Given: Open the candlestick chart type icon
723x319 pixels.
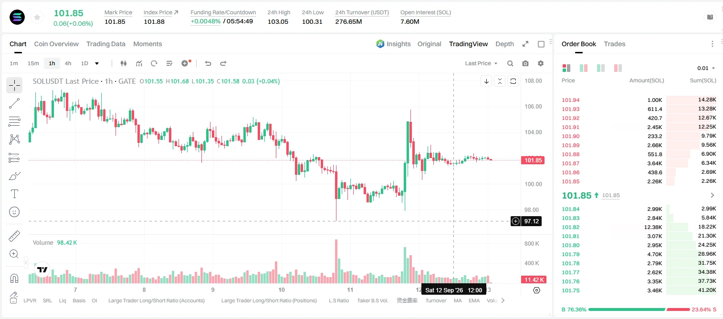Looking at the screenshot, I should click(x=124, y=63).
